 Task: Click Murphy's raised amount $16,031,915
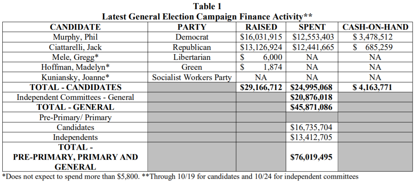(x=261, y=37)
